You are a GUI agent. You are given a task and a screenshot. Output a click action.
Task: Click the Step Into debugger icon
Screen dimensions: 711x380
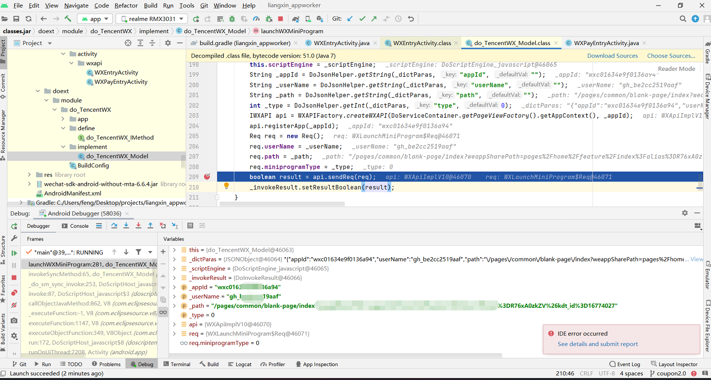point(126,225)
